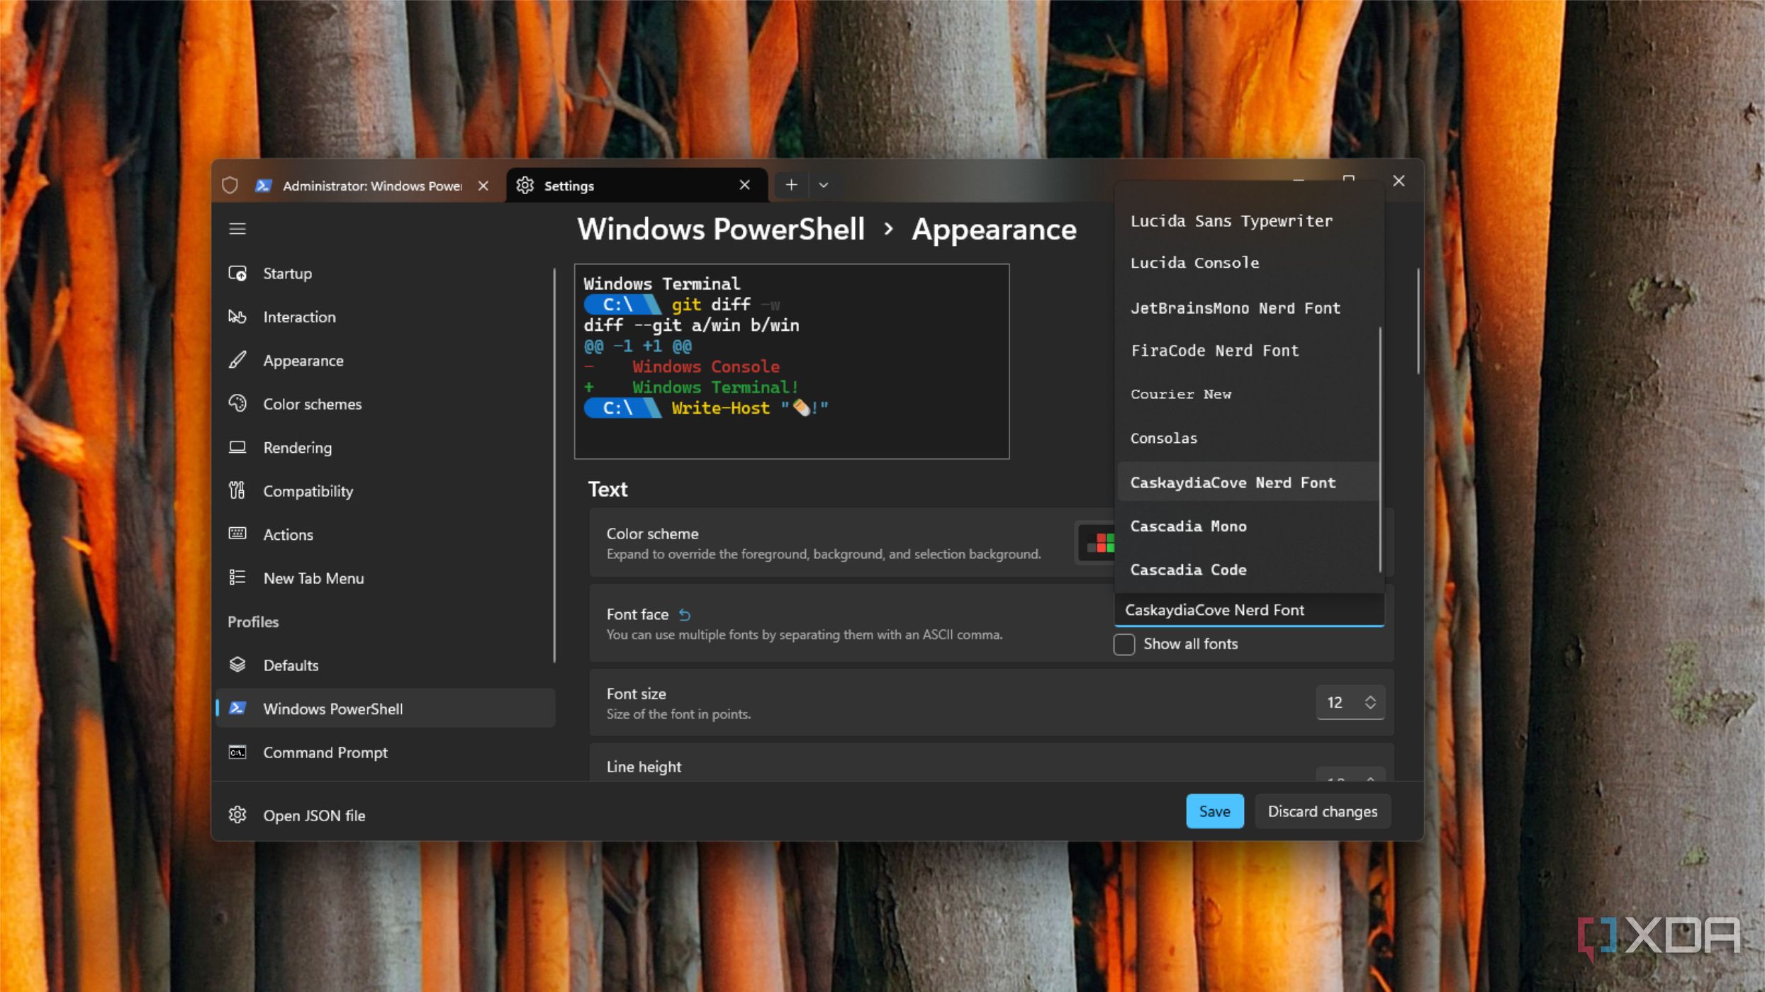
Task: Reset Font face with the undo arrow
Action: click(x=685, y=615)
